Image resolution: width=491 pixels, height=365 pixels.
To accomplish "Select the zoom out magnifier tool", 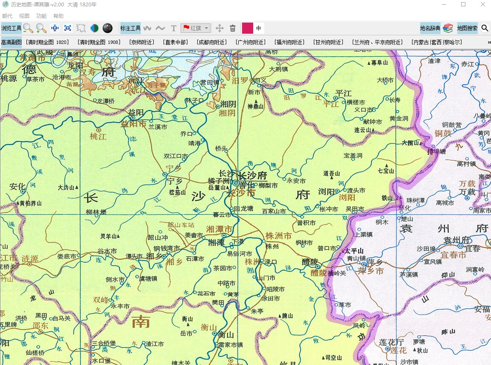I will click(x=28, y=28).
